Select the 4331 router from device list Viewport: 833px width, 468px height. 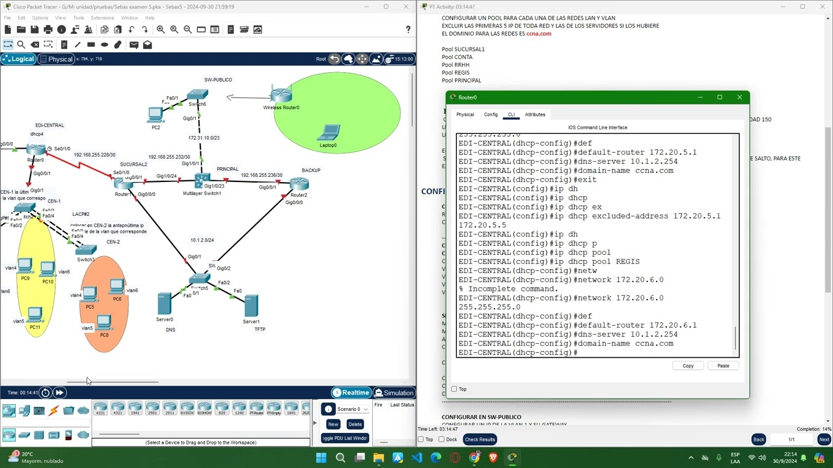point(100,409)
